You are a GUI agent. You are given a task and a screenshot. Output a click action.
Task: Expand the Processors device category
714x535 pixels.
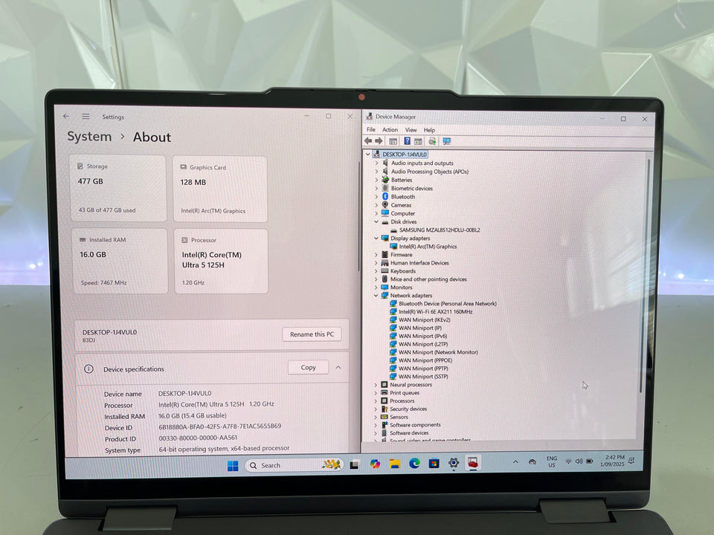(x=376, y=401)
